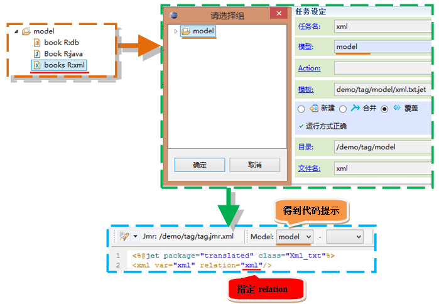439x304 pixels.
Task: Click the db icon beside book R:db
Action: (37, 43)
